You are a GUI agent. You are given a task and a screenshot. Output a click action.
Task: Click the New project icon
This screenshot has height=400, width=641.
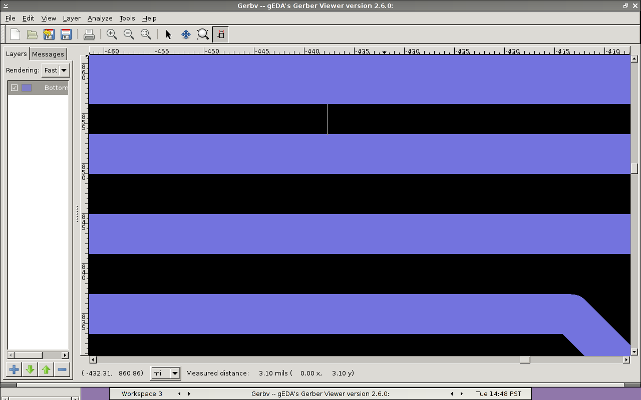(15, 34)
